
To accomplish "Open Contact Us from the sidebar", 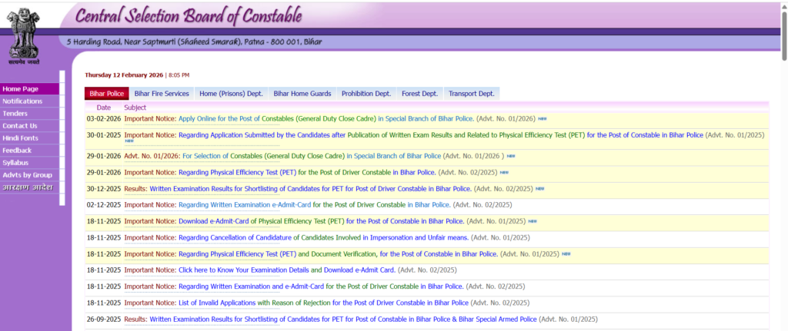I will point(20,126).
